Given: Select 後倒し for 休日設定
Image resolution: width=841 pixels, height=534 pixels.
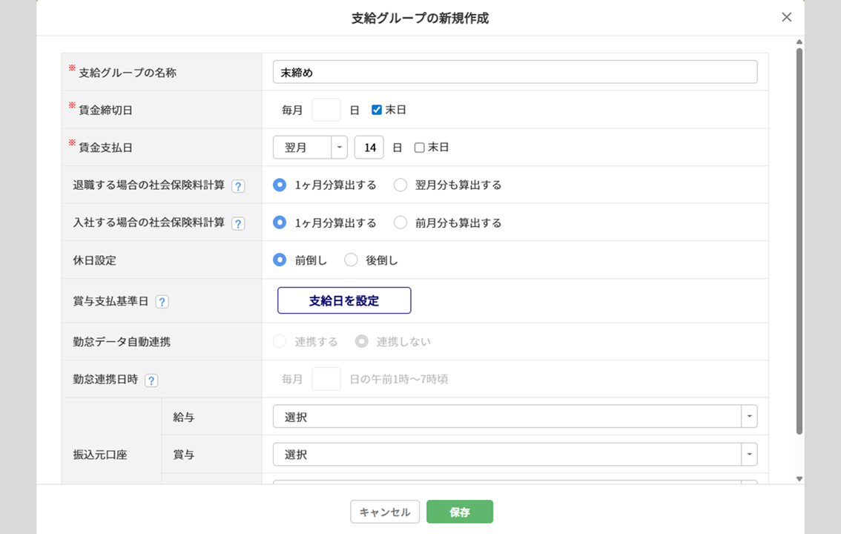Looking at the screenshot, I should (x=352, y=260).
